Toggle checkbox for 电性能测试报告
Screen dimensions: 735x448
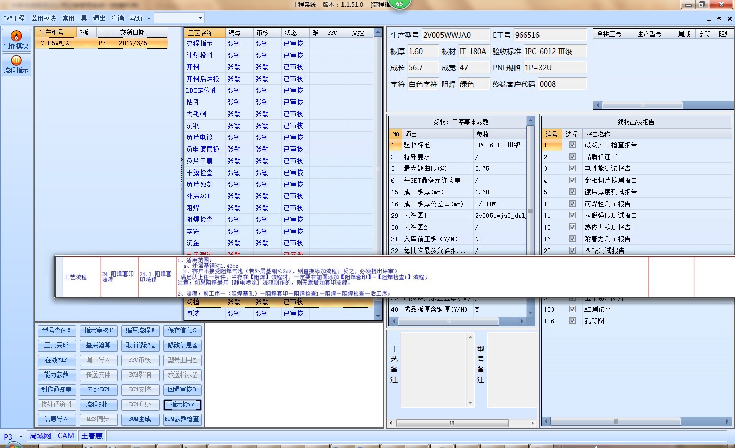click(572, 168)
